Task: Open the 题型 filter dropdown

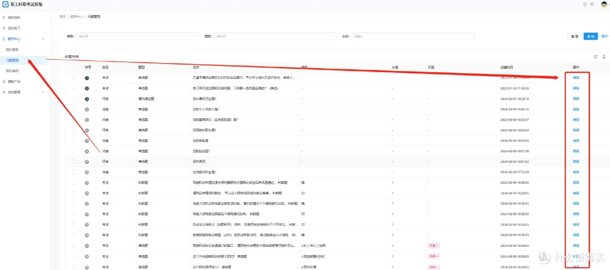Action: click(x=276, y=36)
